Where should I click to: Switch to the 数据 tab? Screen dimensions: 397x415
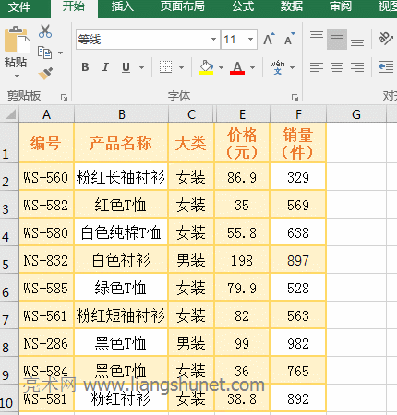click(291, 6)
